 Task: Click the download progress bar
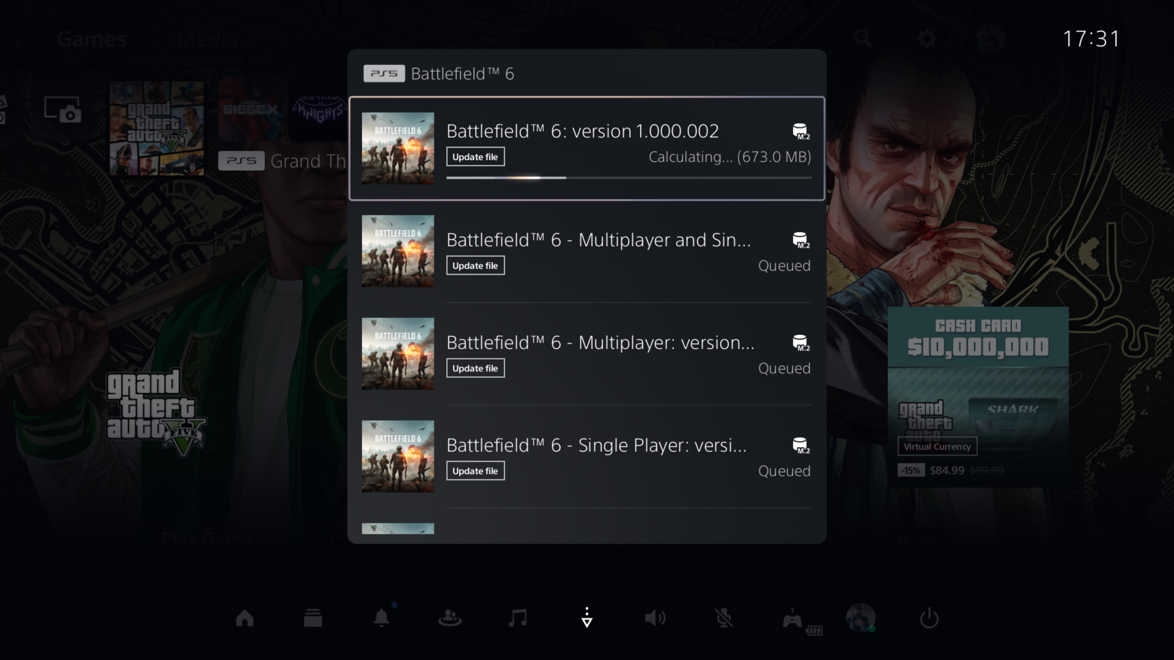629,178
